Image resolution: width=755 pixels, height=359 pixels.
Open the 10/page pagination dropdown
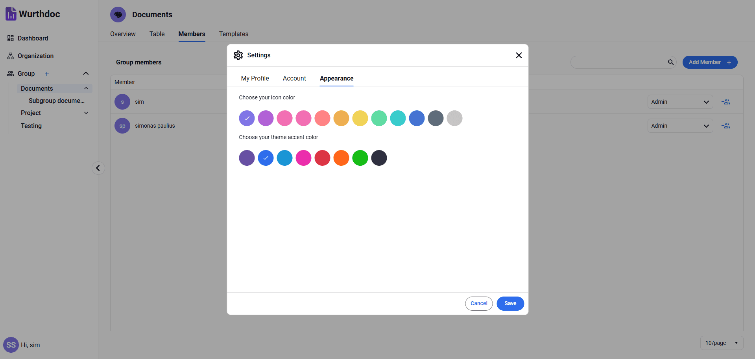[x=721, y=343]
